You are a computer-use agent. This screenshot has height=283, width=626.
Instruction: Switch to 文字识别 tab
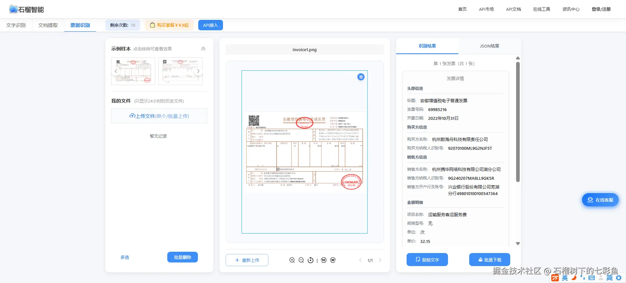pos(16,25)
